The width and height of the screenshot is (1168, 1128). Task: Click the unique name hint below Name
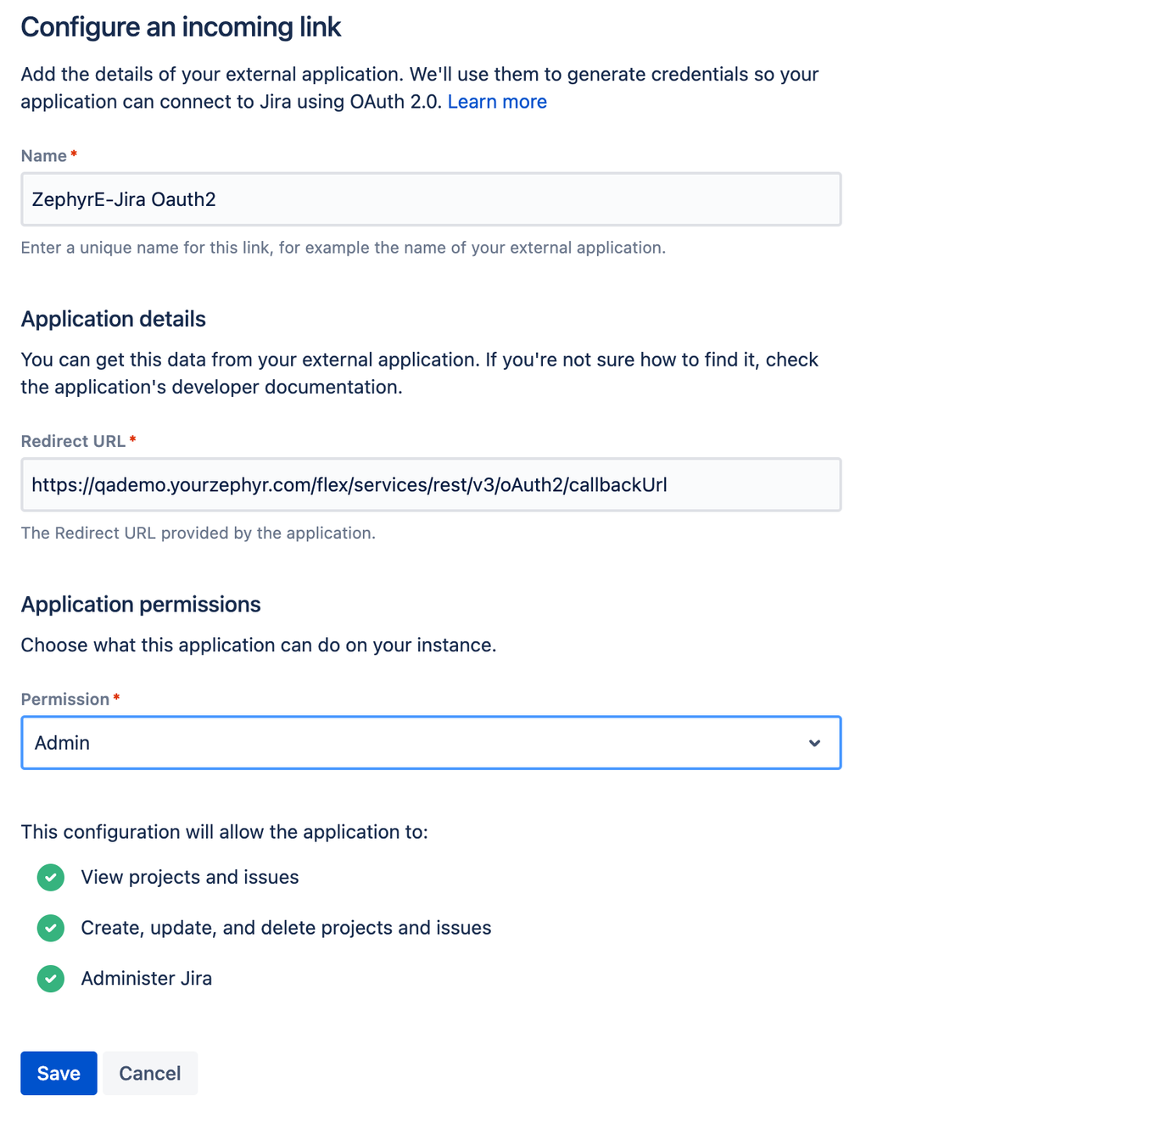tap(343, 248)
